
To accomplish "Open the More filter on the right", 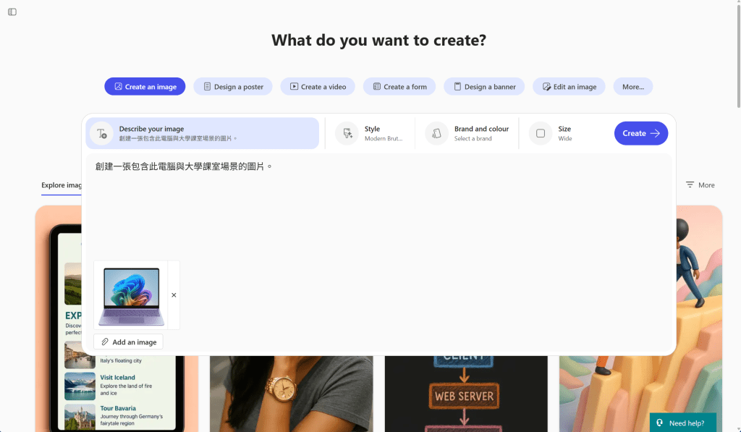I will pos(700,185).
